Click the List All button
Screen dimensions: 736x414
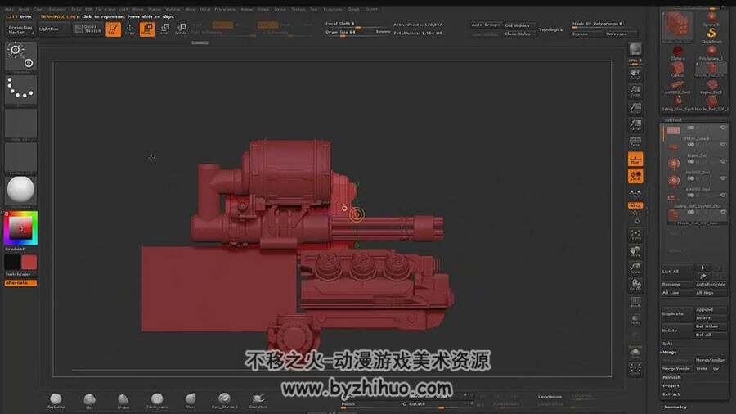tap(676, 272)
